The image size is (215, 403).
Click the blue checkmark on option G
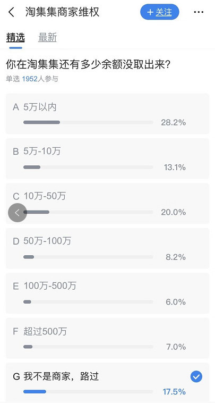pos(196,377)
